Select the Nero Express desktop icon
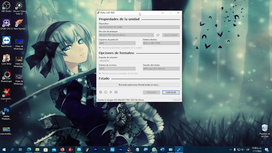Image resolution: width=272 pixels, height=153 pixels. [19, 24]
